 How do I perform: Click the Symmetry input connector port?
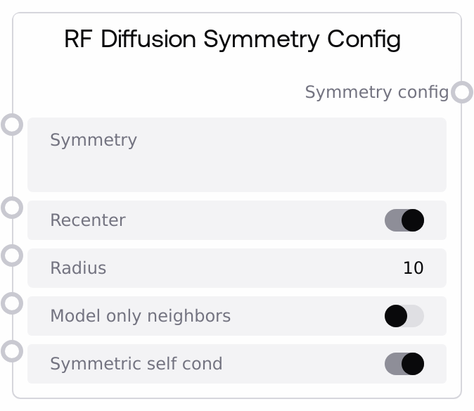click(x=12, y=125)
